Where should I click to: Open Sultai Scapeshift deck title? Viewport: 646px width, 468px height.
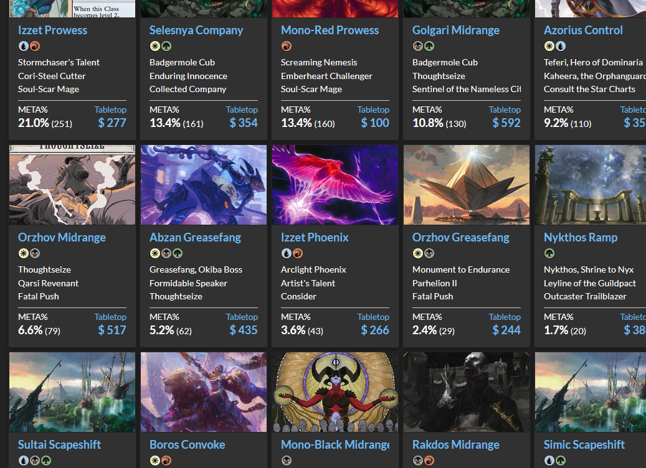(59, 444)
